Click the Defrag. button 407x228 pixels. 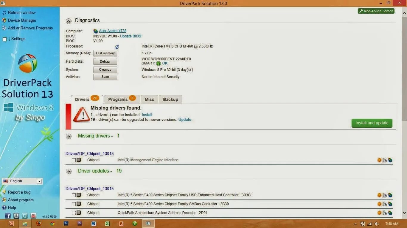click(x=105, y=61)
